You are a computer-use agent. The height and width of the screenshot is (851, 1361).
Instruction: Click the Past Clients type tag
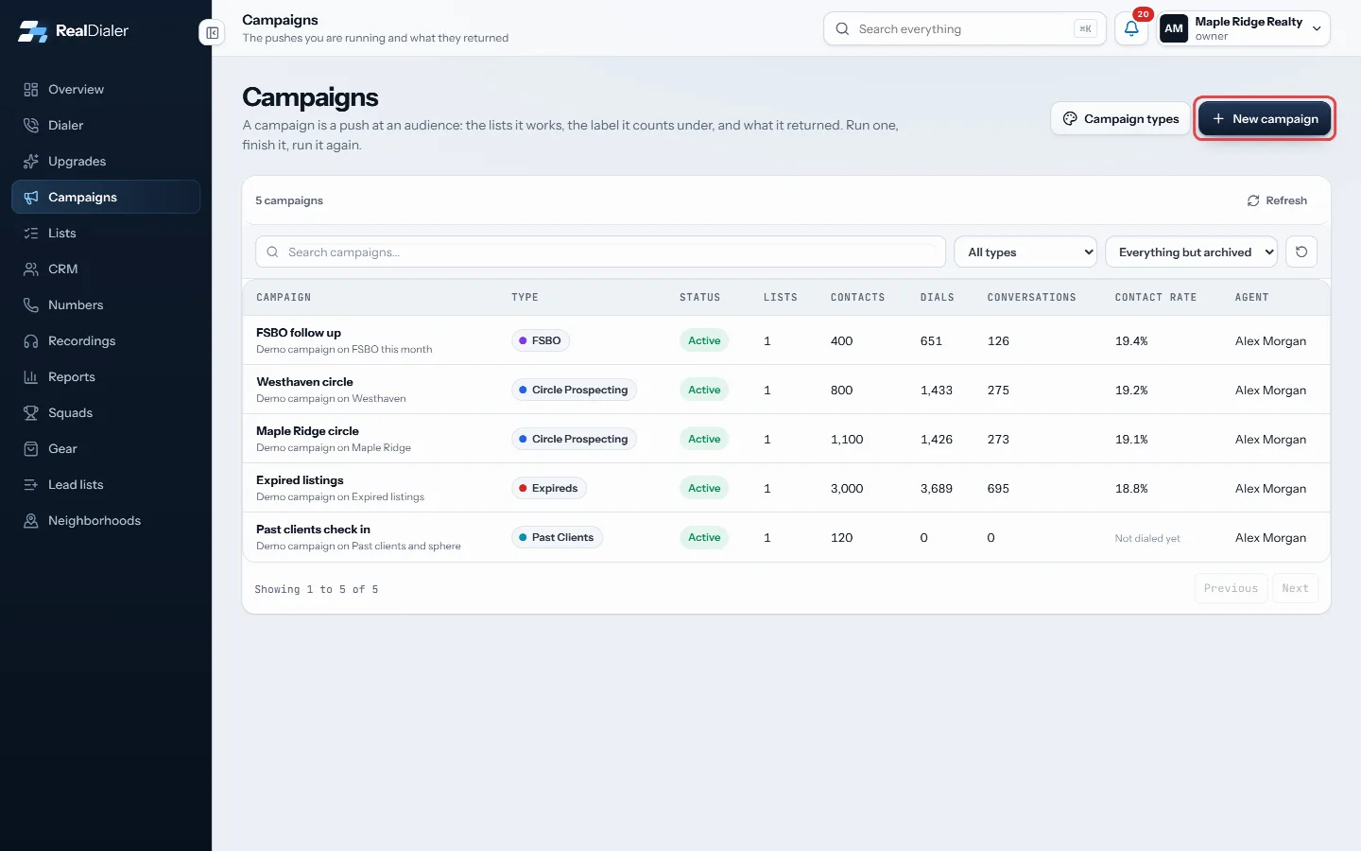(x=557, y=538)
